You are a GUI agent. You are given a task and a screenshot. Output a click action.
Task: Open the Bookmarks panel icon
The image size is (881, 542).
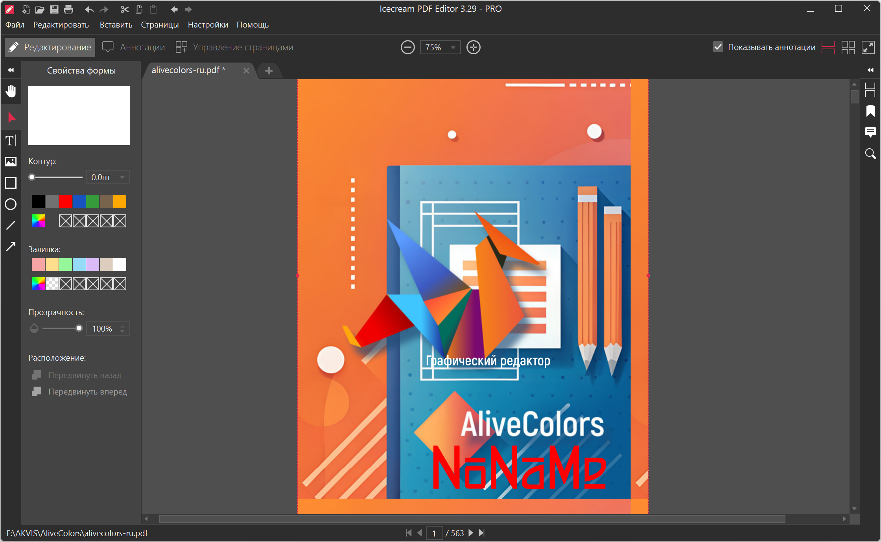(870, 111)
